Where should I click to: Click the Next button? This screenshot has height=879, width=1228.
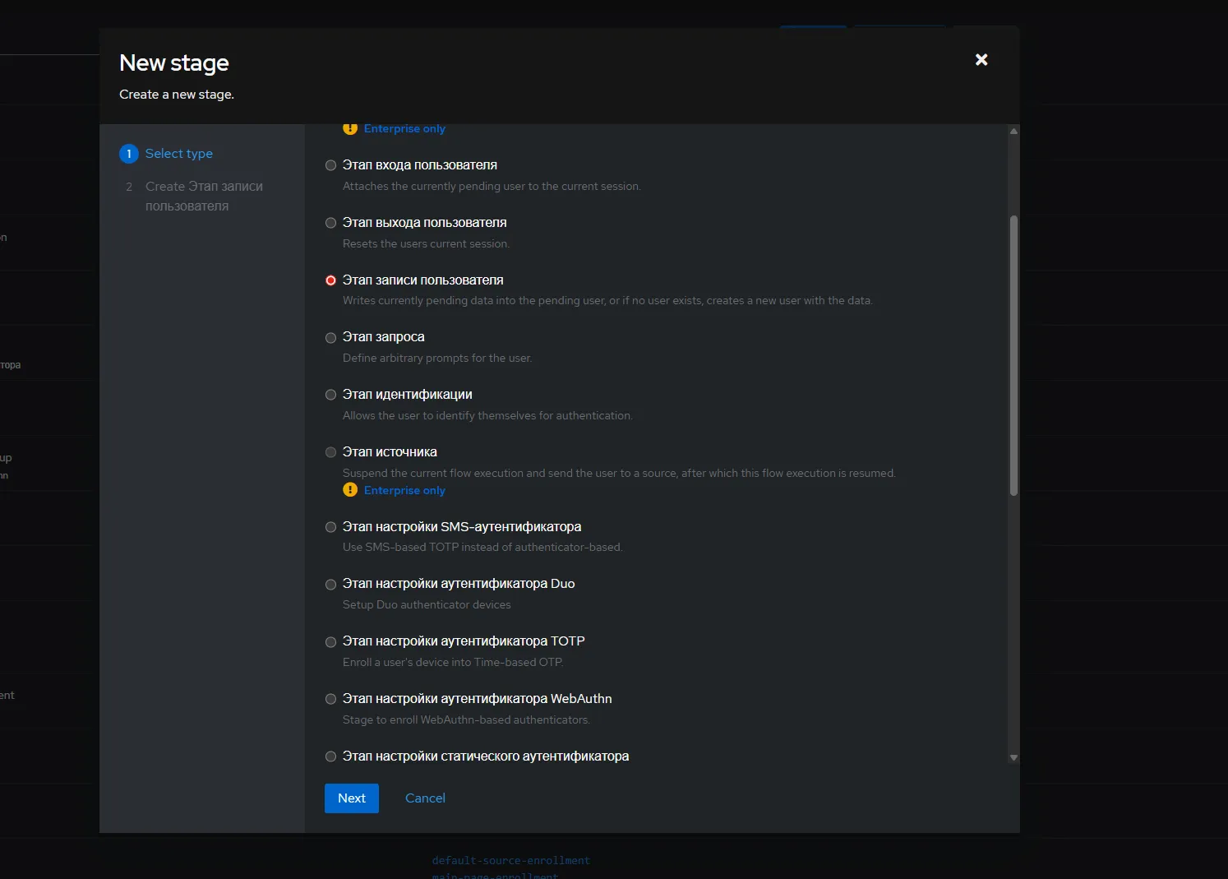(351, 798)
